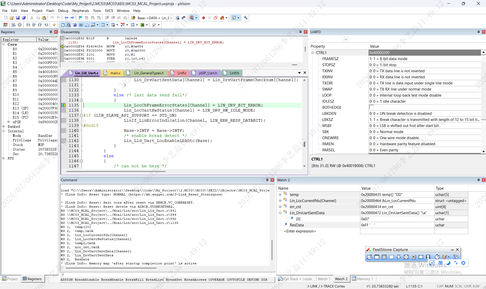Viewport: 486px width, 289px height.
Task: Open UART0 peripheral selector dropdown
Action: [346, 39]
